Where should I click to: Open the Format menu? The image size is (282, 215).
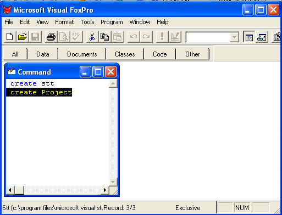tap(64, 22)
